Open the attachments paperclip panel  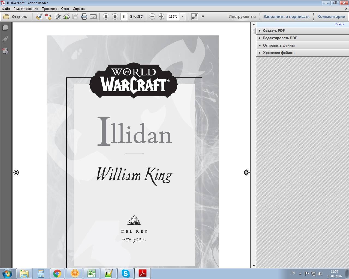(x=5, y=39)
